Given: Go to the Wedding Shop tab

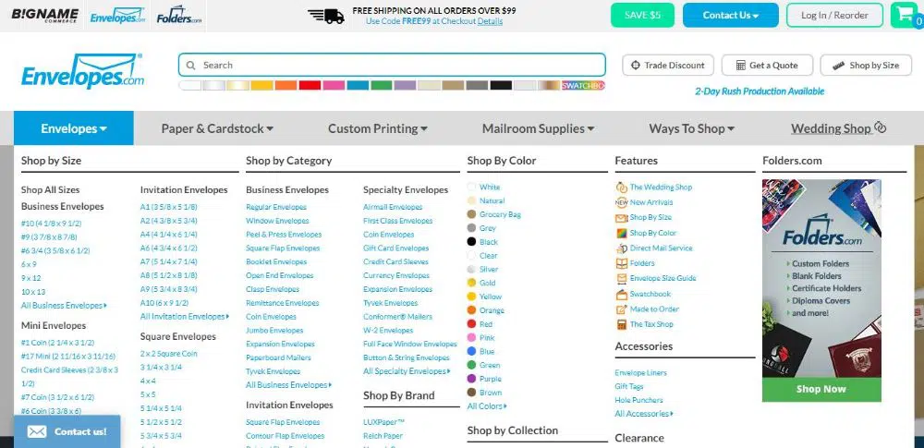Looking at the screenshot, I should [x=831, y=128].
